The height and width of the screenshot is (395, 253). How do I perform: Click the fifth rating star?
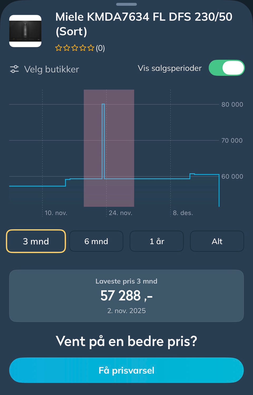[x=91, y=48]
